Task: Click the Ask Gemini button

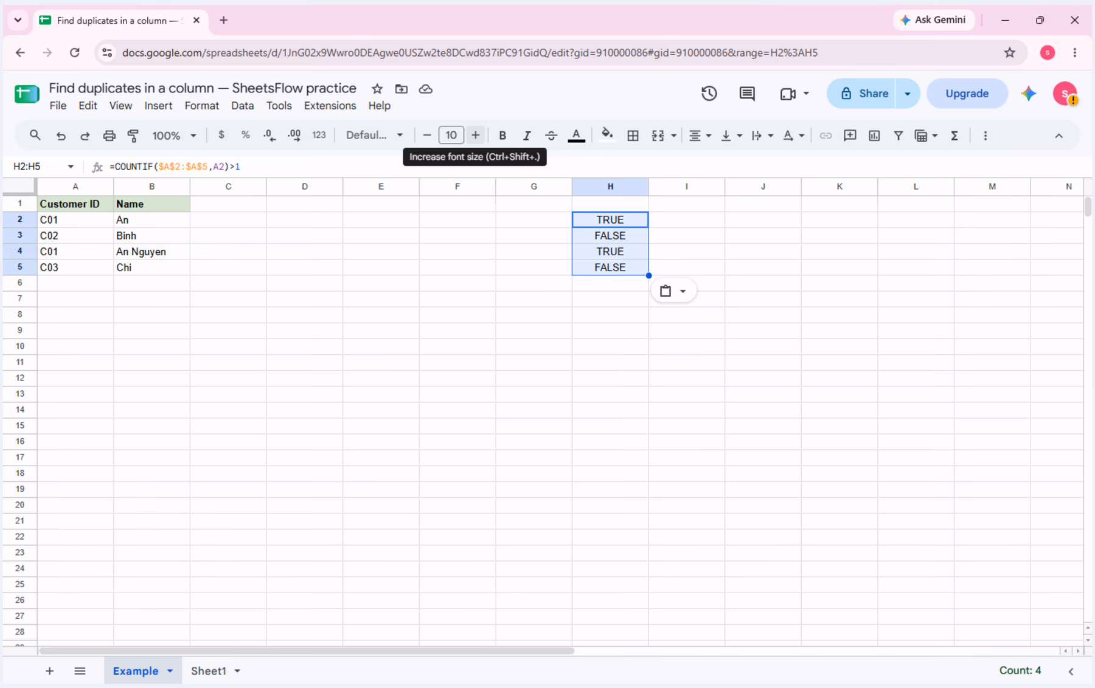Action: pos(933,20)
